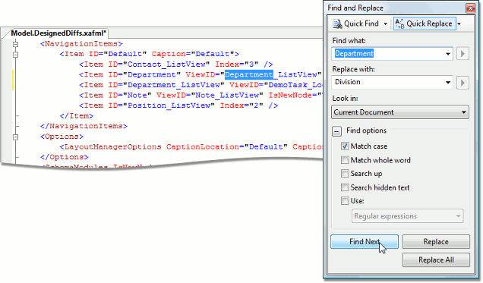Enable the Search up checkbox

point(345,174)
